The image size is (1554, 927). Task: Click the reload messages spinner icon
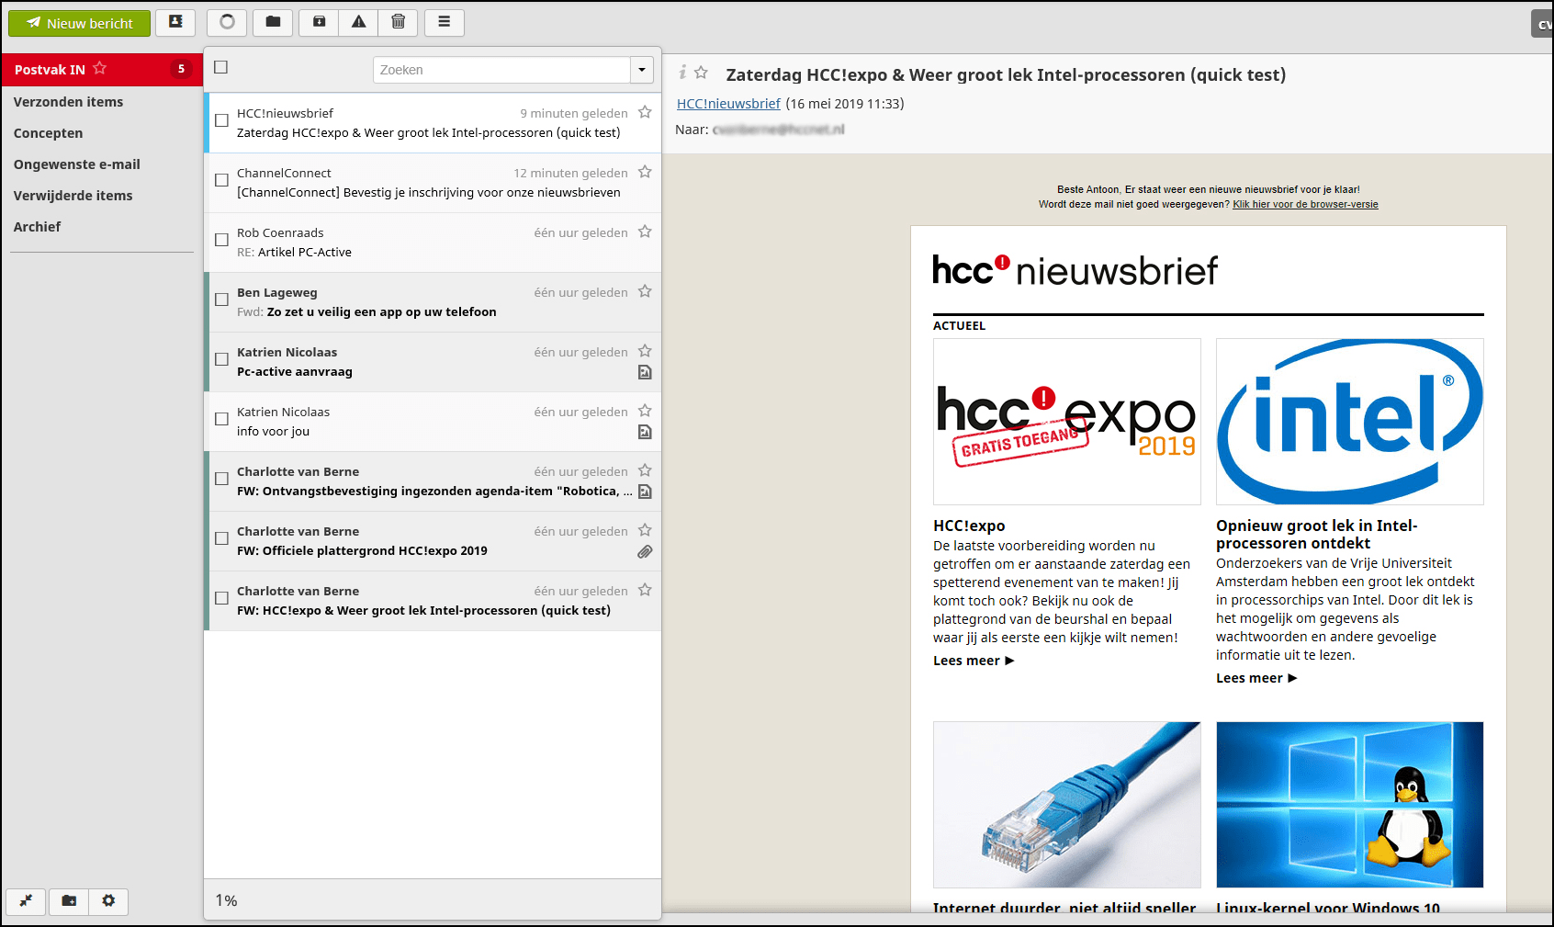tap(227, 22)
